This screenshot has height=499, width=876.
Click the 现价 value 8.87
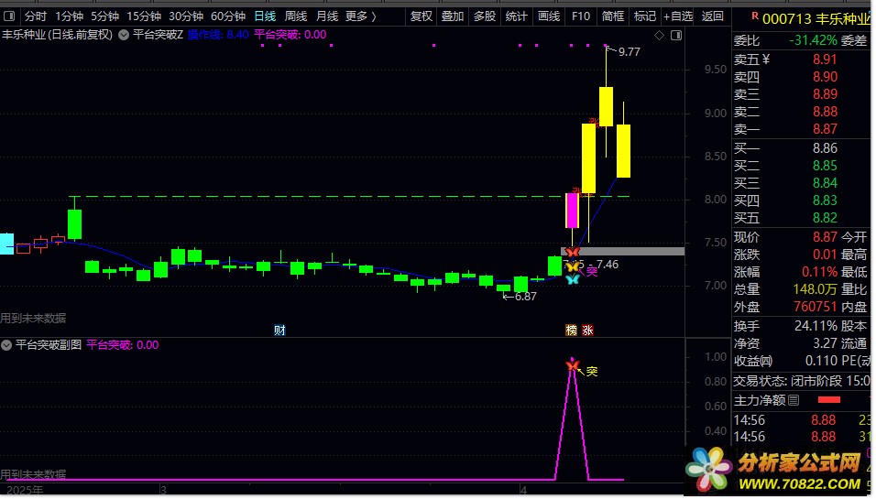[x=826, y=236]
